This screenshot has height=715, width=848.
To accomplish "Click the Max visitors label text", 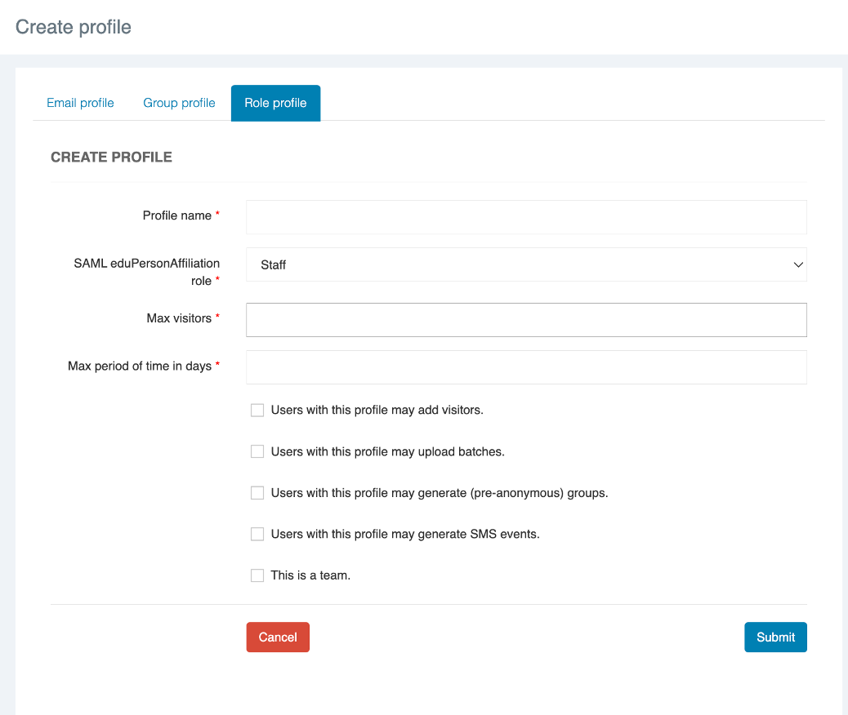I will (x=179, y=318).
